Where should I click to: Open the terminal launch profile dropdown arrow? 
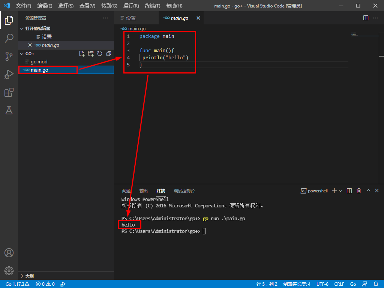point(340,191)
